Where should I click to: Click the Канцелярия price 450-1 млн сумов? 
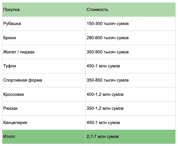pos(103,123)
